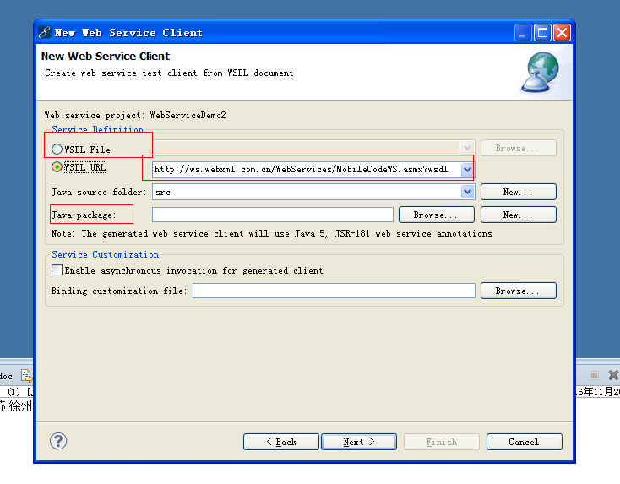The image size is (620, 484).
Task: Click the WSDL URL text field
Action: pyautogui.click(x=307, y=170)
